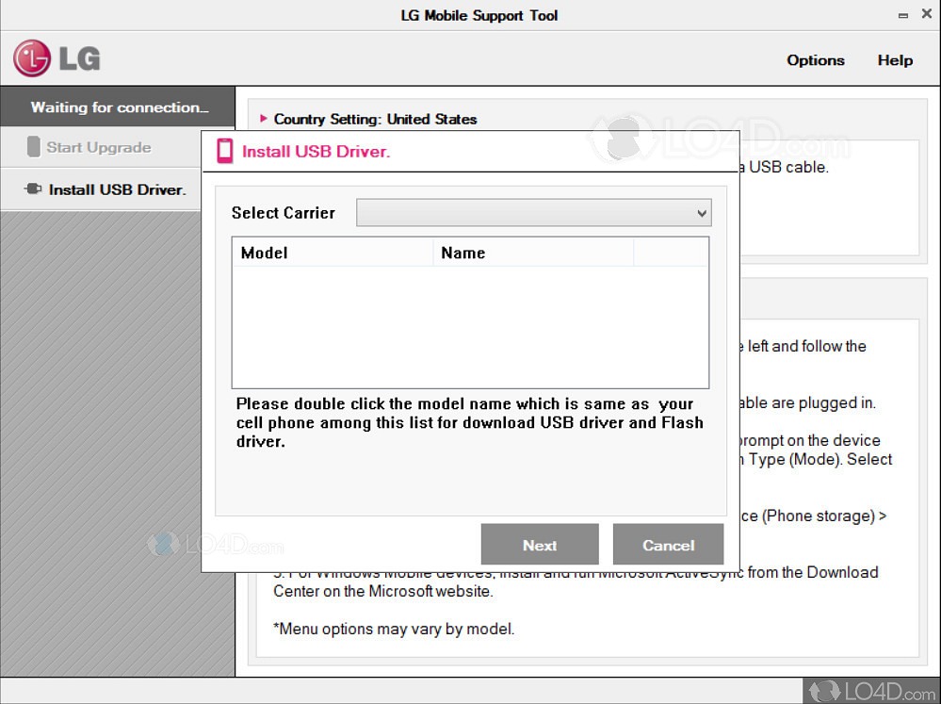
Task: Sort by the Name column header
Action: pyautogui.click(x=532, y=253)
